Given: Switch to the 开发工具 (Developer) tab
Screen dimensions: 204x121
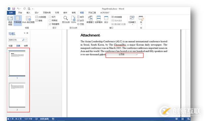Looking at the screenshot, I should [x=92, y=13].
